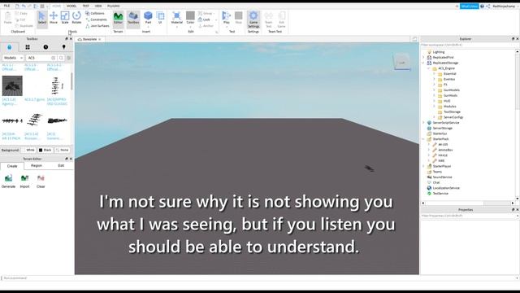Click the Clear terrain tool
The width and height of the screenshot is (520, 293).
(41, 181)
